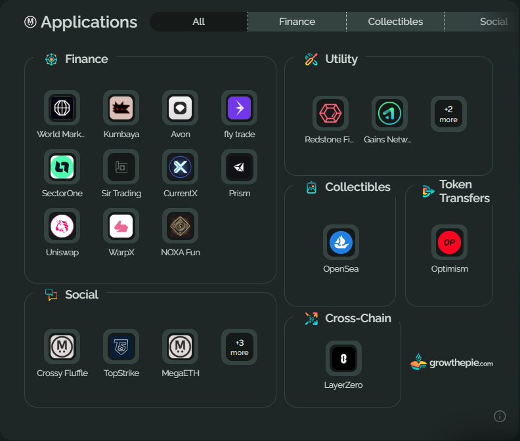Open the World Markets app icon

[x=62, y=108]
